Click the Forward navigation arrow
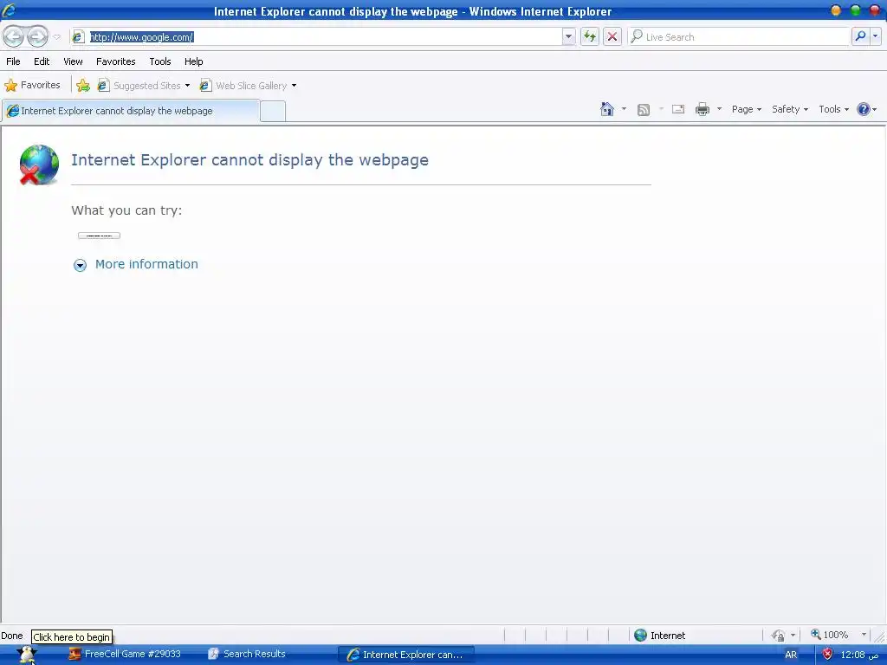The width and height of the screenshot is (887, 665). pyautogui.click(x=37, y=36)
